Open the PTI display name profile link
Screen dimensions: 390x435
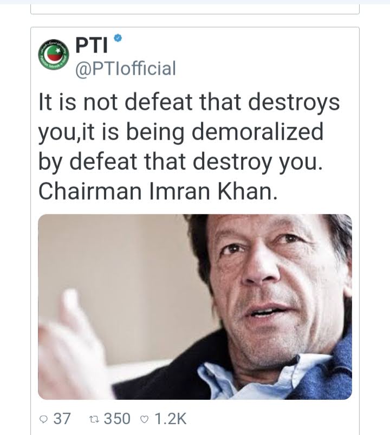point(92,45)
